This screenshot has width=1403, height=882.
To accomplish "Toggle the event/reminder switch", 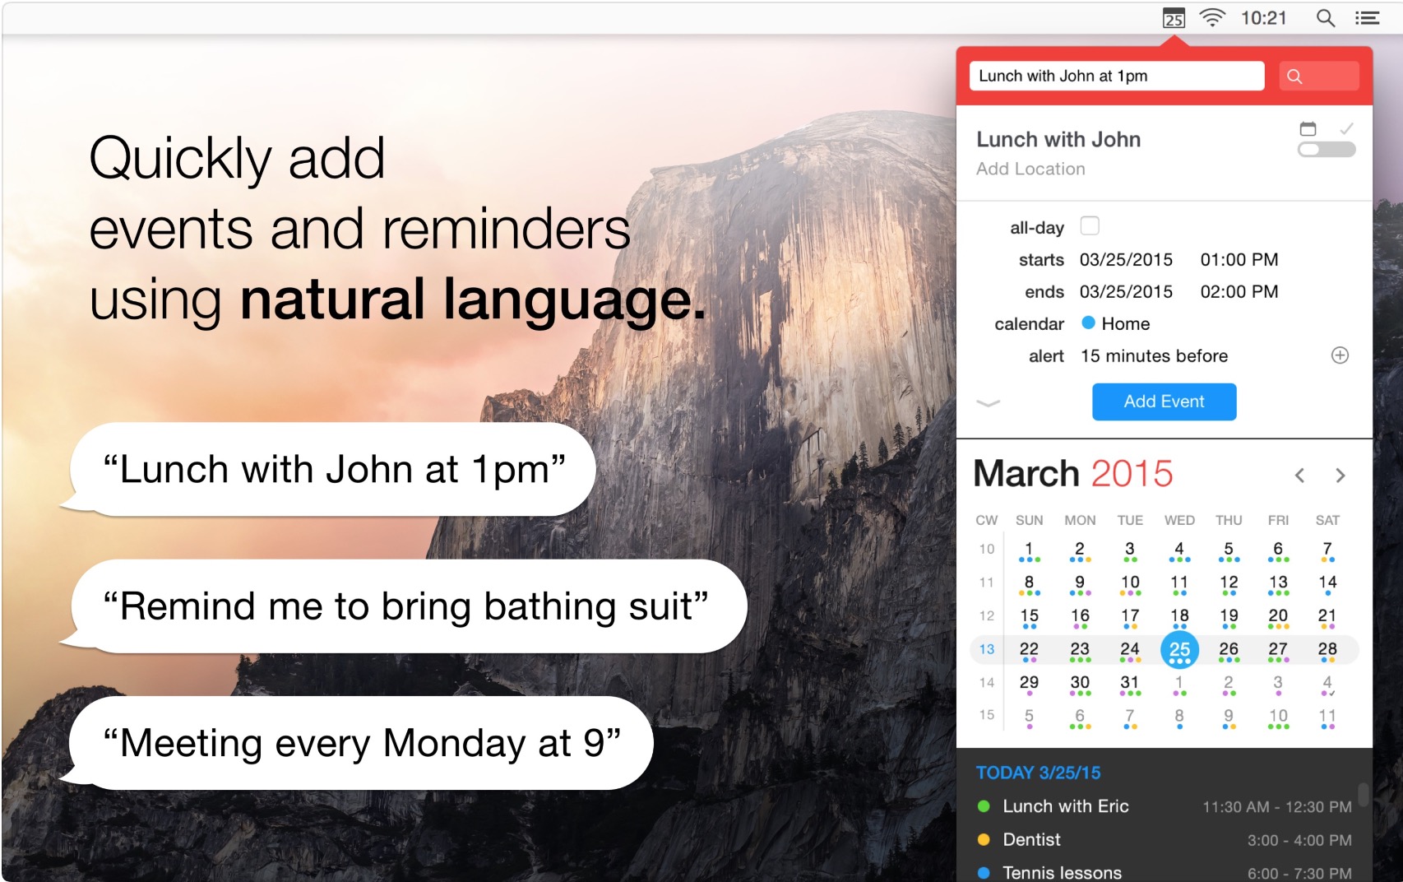I will pyautogui.click(x=1327, y=149).
